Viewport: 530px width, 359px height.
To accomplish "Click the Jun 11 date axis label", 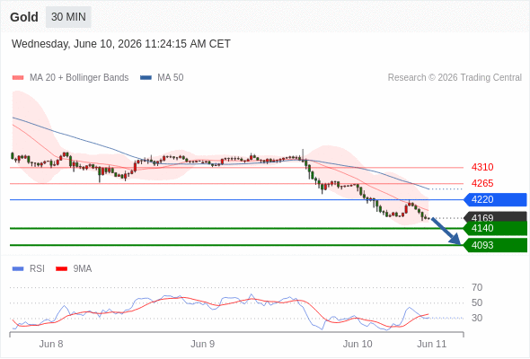I will 432,344.
